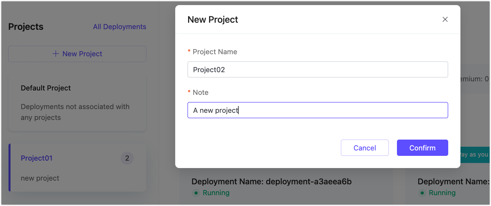This screenshot has width=491, height=206.
Task: Click the close X on the New Project dialog
Action: pyautogui.click(x=445, y=19)
